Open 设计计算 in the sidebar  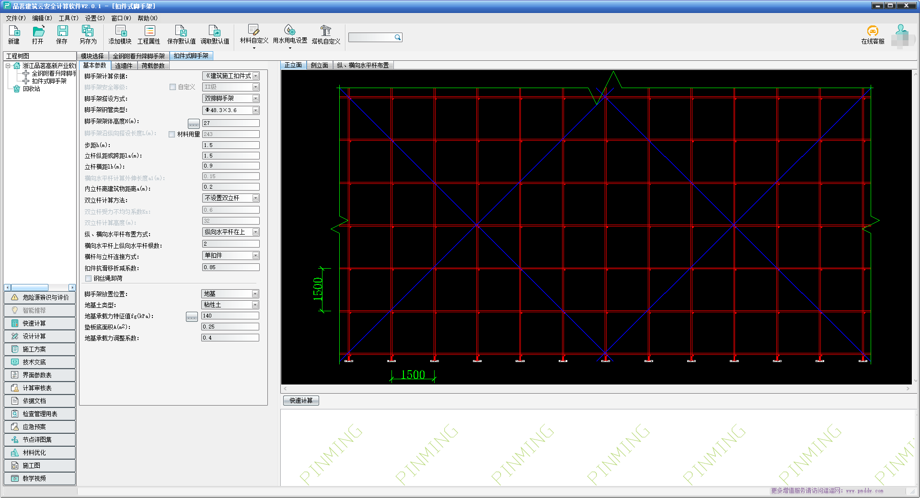coord(40,336)
